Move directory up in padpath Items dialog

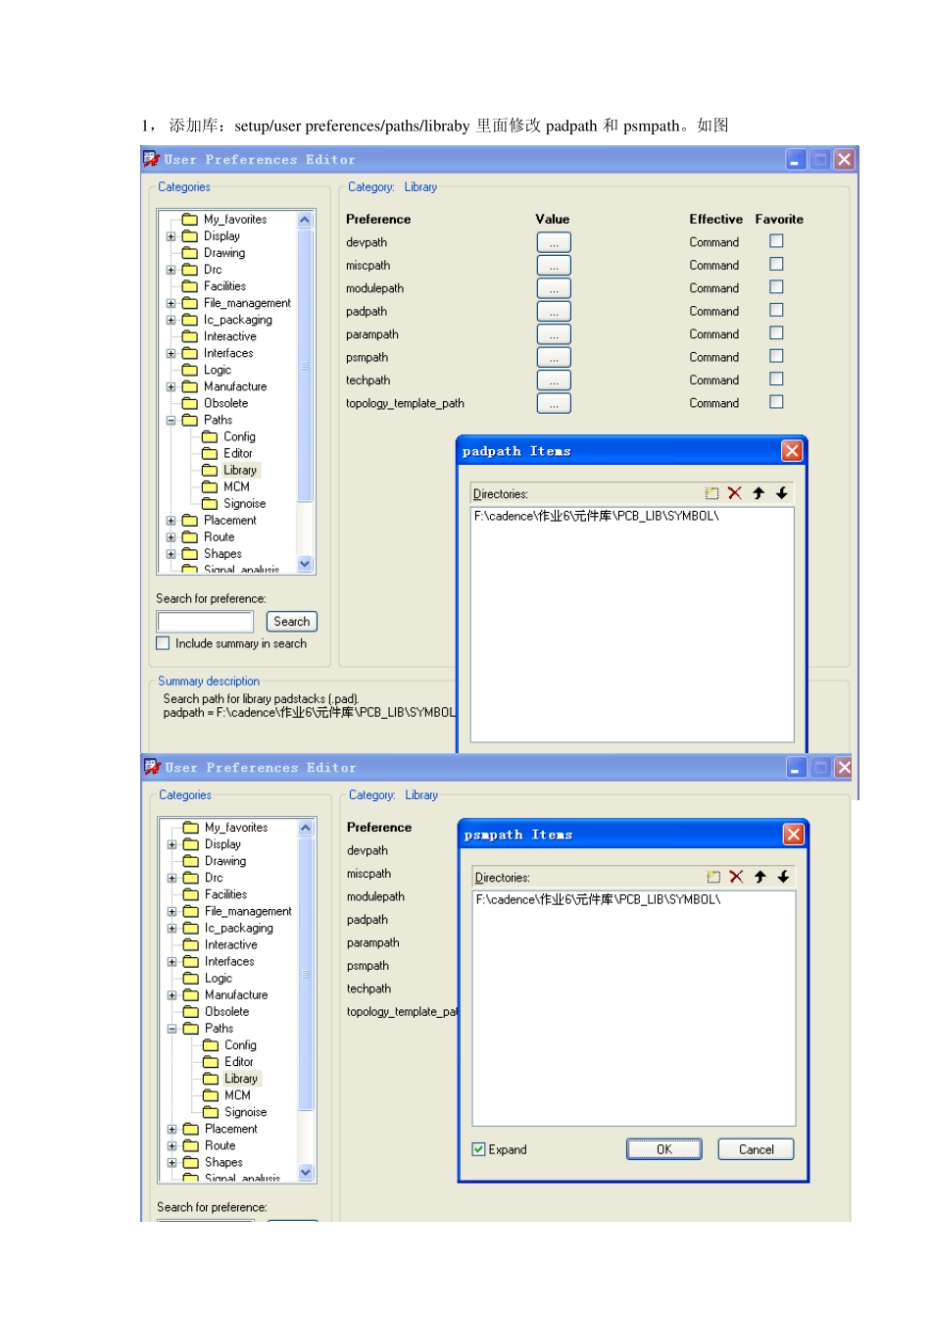pyautogui.click(x=759, y=493)
